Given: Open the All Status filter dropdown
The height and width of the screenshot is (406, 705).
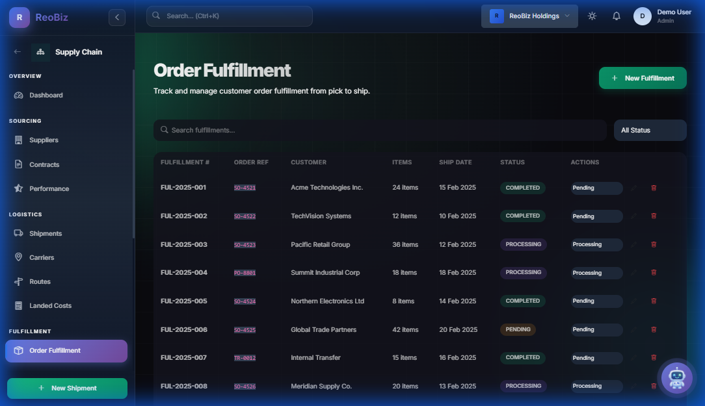Looking at the screenshot, I should (650, 130).
